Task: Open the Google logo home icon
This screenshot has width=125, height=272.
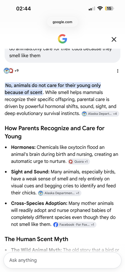Action: pos(62,39)
